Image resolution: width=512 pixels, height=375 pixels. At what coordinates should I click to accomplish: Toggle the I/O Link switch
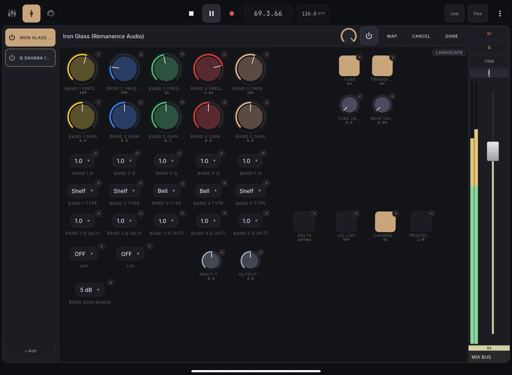pos(346,222)
